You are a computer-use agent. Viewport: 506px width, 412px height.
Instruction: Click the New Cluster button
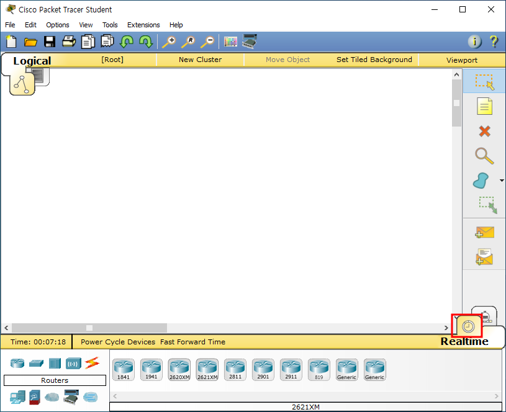200,60
